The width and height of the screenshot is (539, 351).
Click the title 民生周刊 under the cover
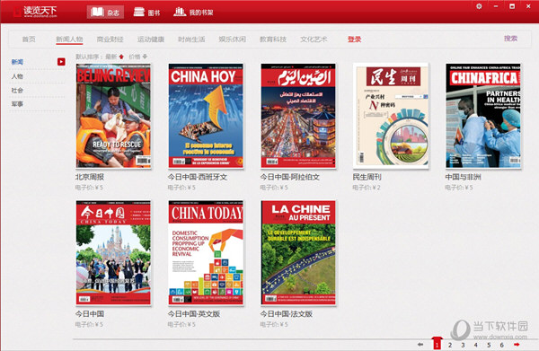click(367, 177)
